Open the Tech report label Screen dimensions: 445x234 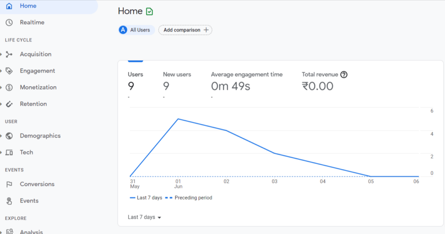[27, 152]
